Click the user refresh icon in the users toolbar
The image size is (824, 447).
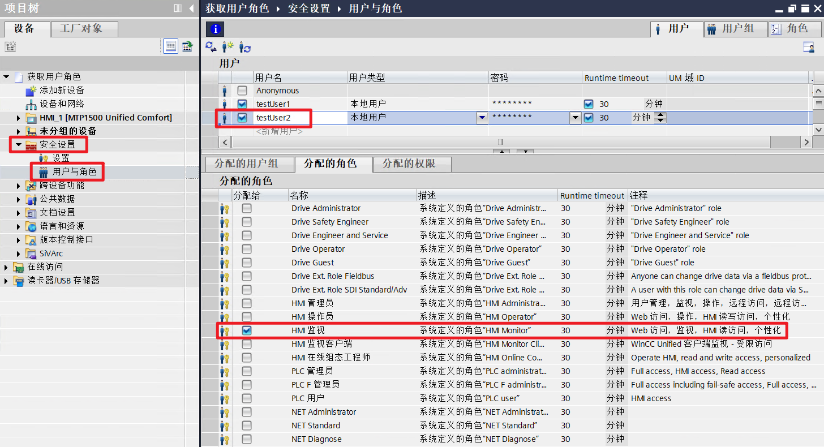[244, 46]
